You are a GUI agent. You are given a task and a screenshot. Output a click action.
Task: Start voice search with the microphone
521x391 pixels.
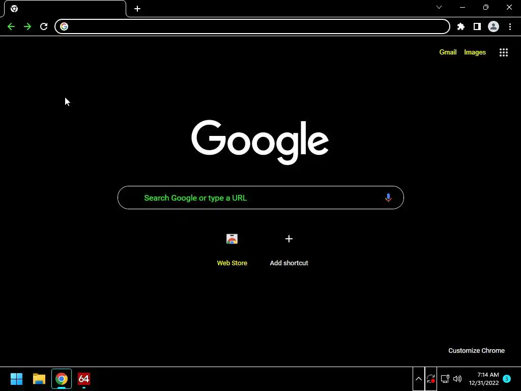point(388,198)
